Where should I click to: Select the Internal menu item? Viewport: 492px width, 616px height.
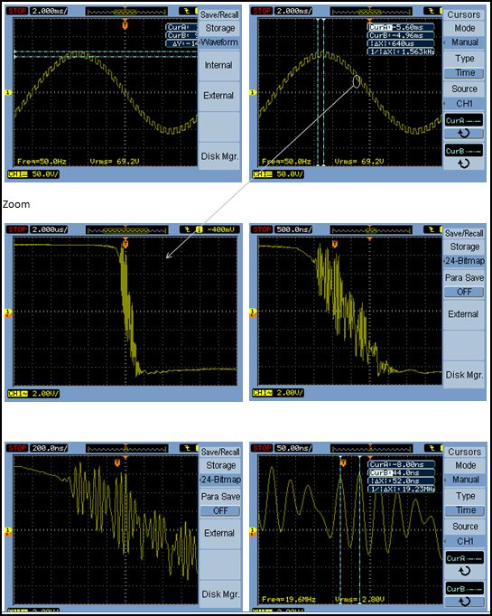218,66
